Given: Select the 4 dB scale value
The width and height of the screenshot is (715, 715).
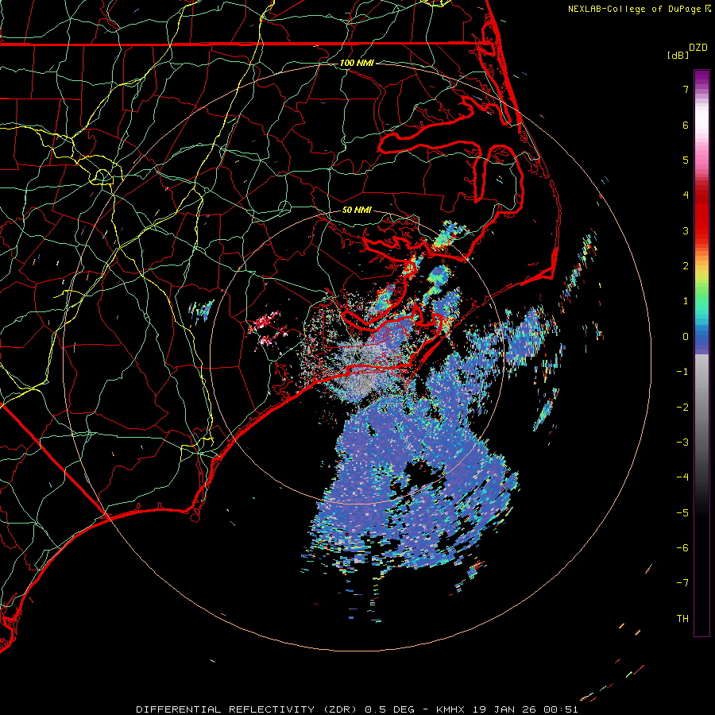Looking at the screenshot, I should 686,195.
